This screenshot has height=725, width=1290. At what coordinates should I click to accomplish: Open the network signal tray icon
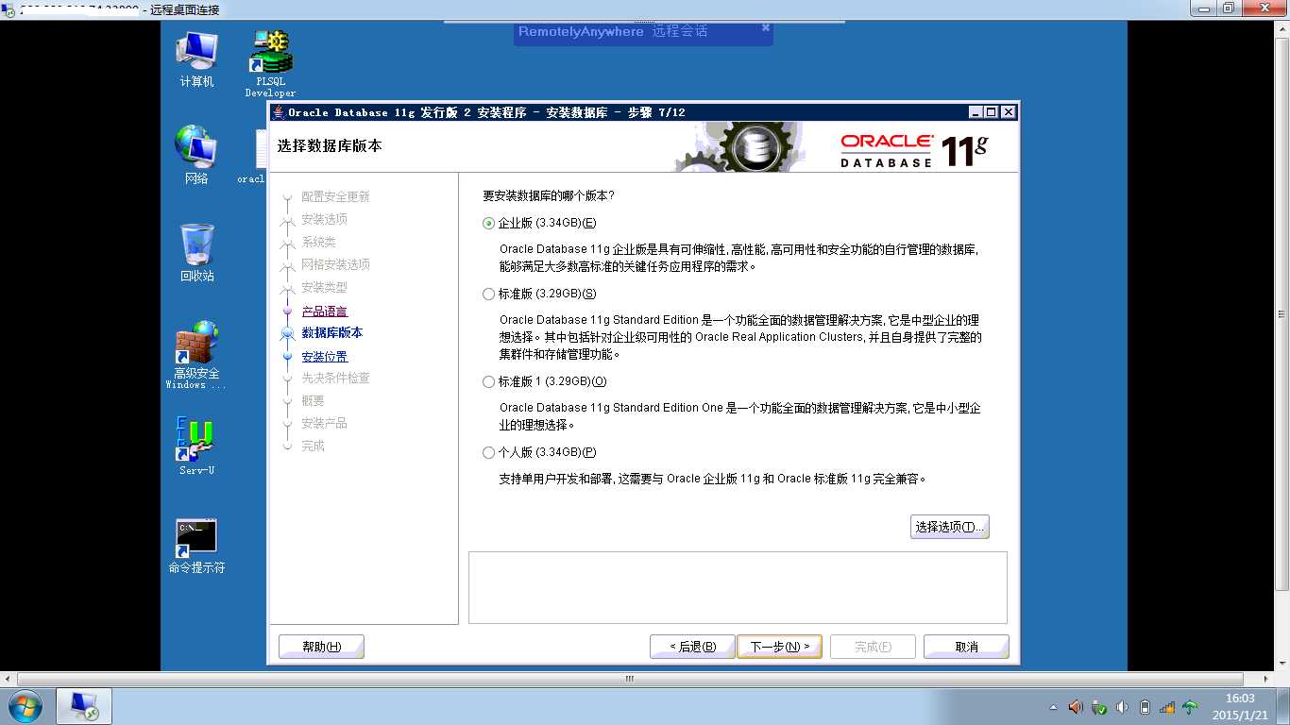click(x=1167, y=706)
